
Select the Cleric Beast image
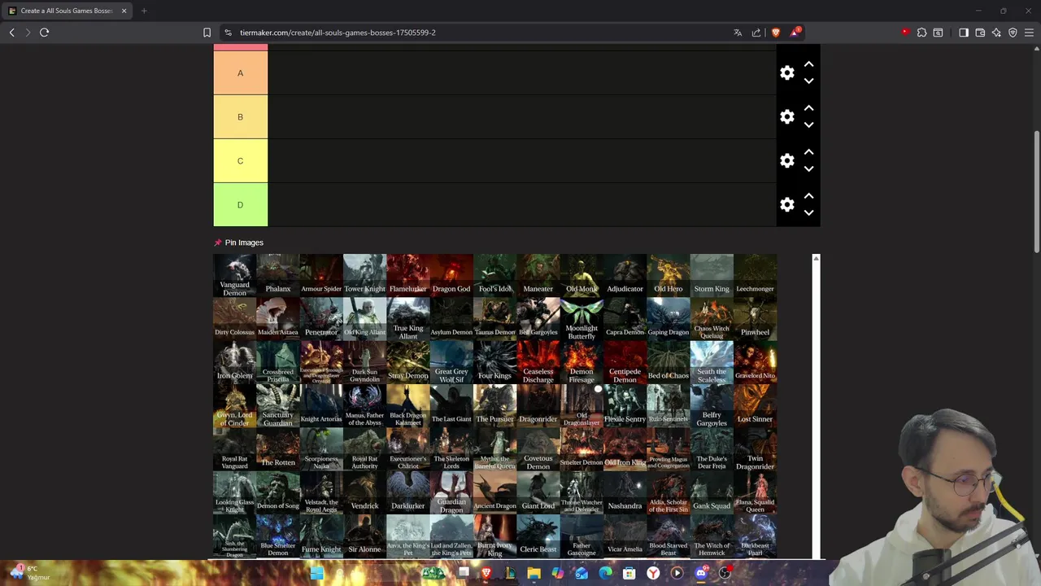coord(538,536)
